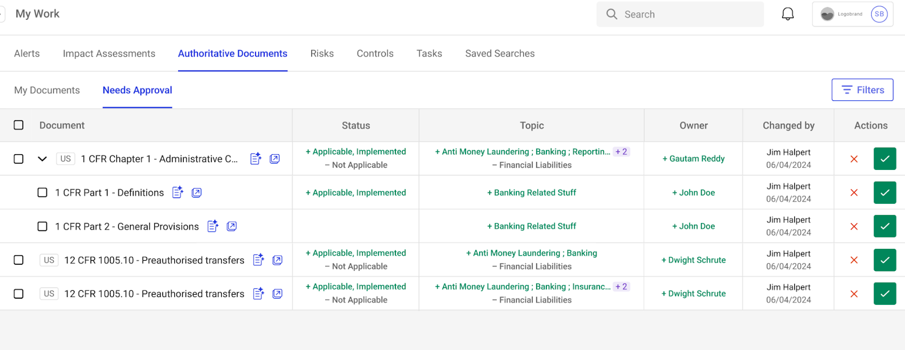
Task: Click AI summary icon for 1 CFR Part 2
Action: tap(213, 226)
